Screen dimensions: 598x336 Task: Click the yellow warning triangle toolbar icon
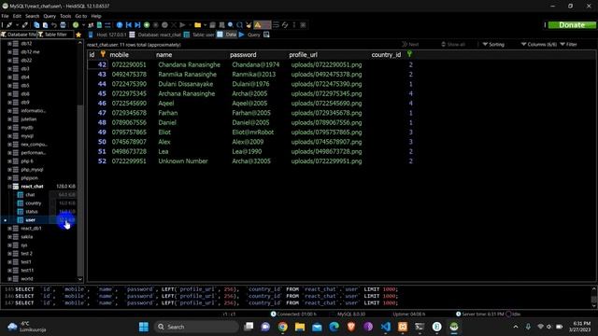pyautogui.click(x=258, y=25)
